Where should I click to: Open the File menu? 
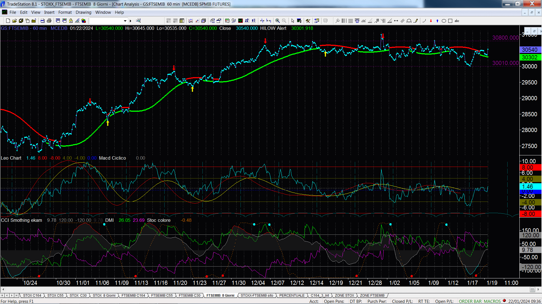coord(13,12)
